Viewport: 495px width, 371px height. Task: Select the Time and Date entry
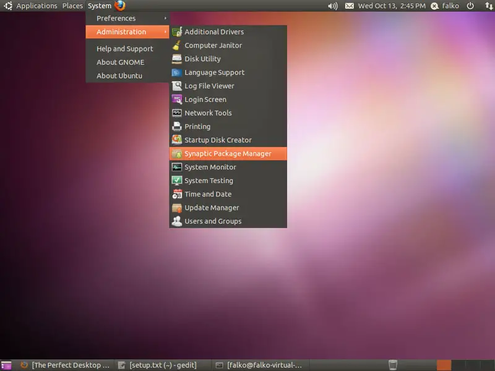(x=228, y=194)
